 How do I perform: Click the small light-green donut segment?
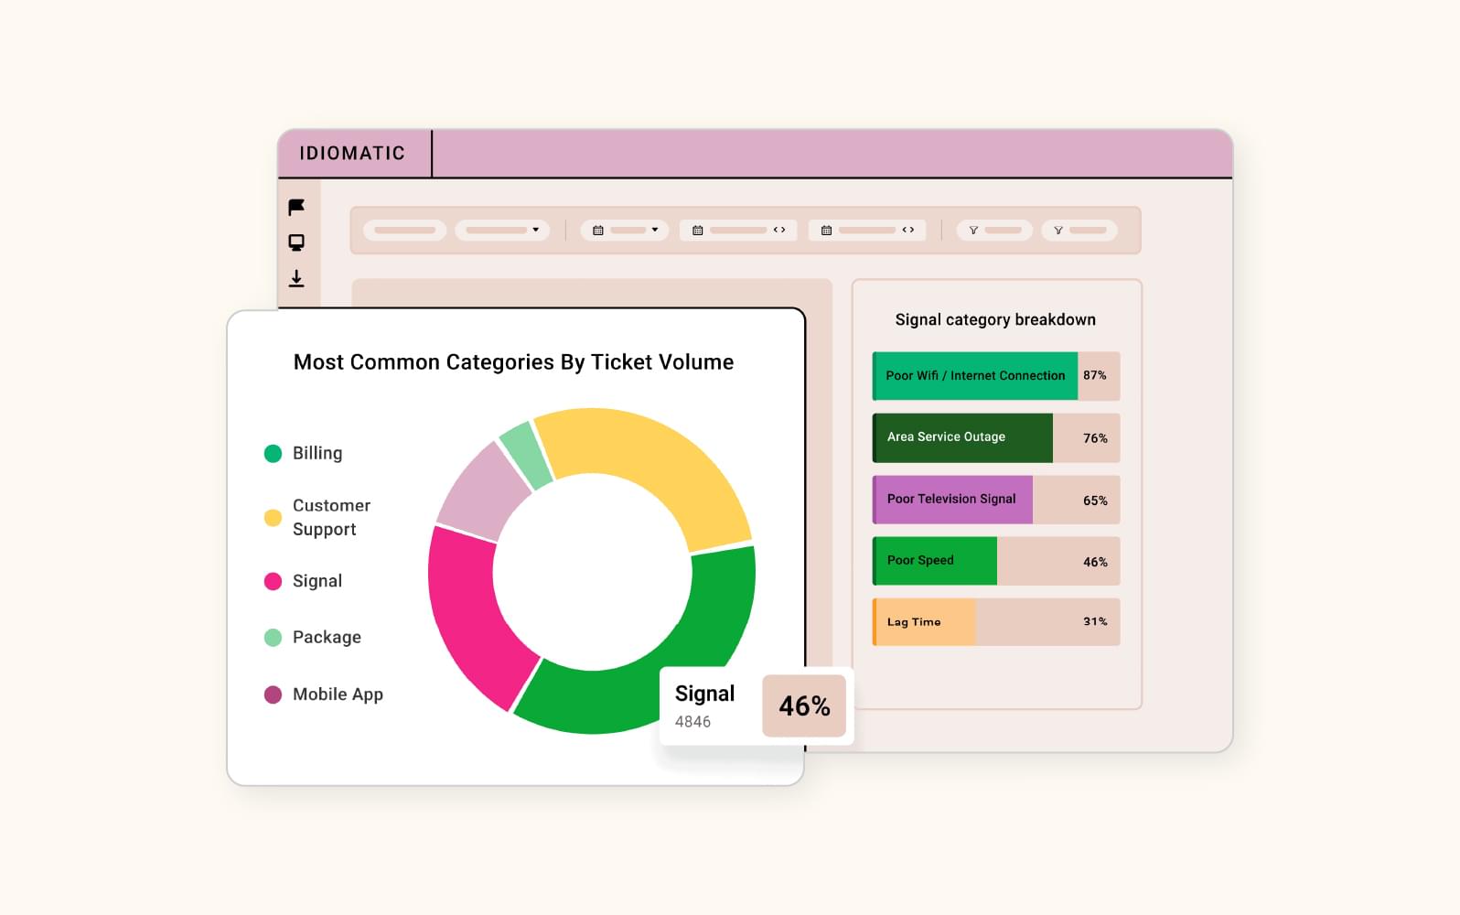(529, 454)
